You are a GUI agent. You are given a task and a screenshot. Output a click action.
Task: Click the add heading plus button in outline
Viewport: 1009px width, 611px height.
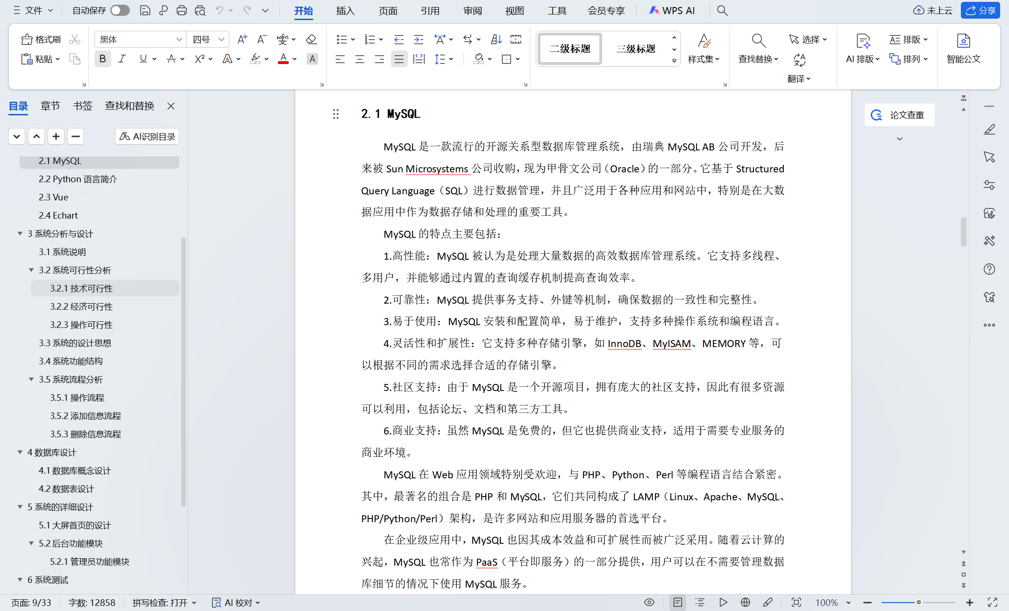pyautogui.click(x=56, y=136)
